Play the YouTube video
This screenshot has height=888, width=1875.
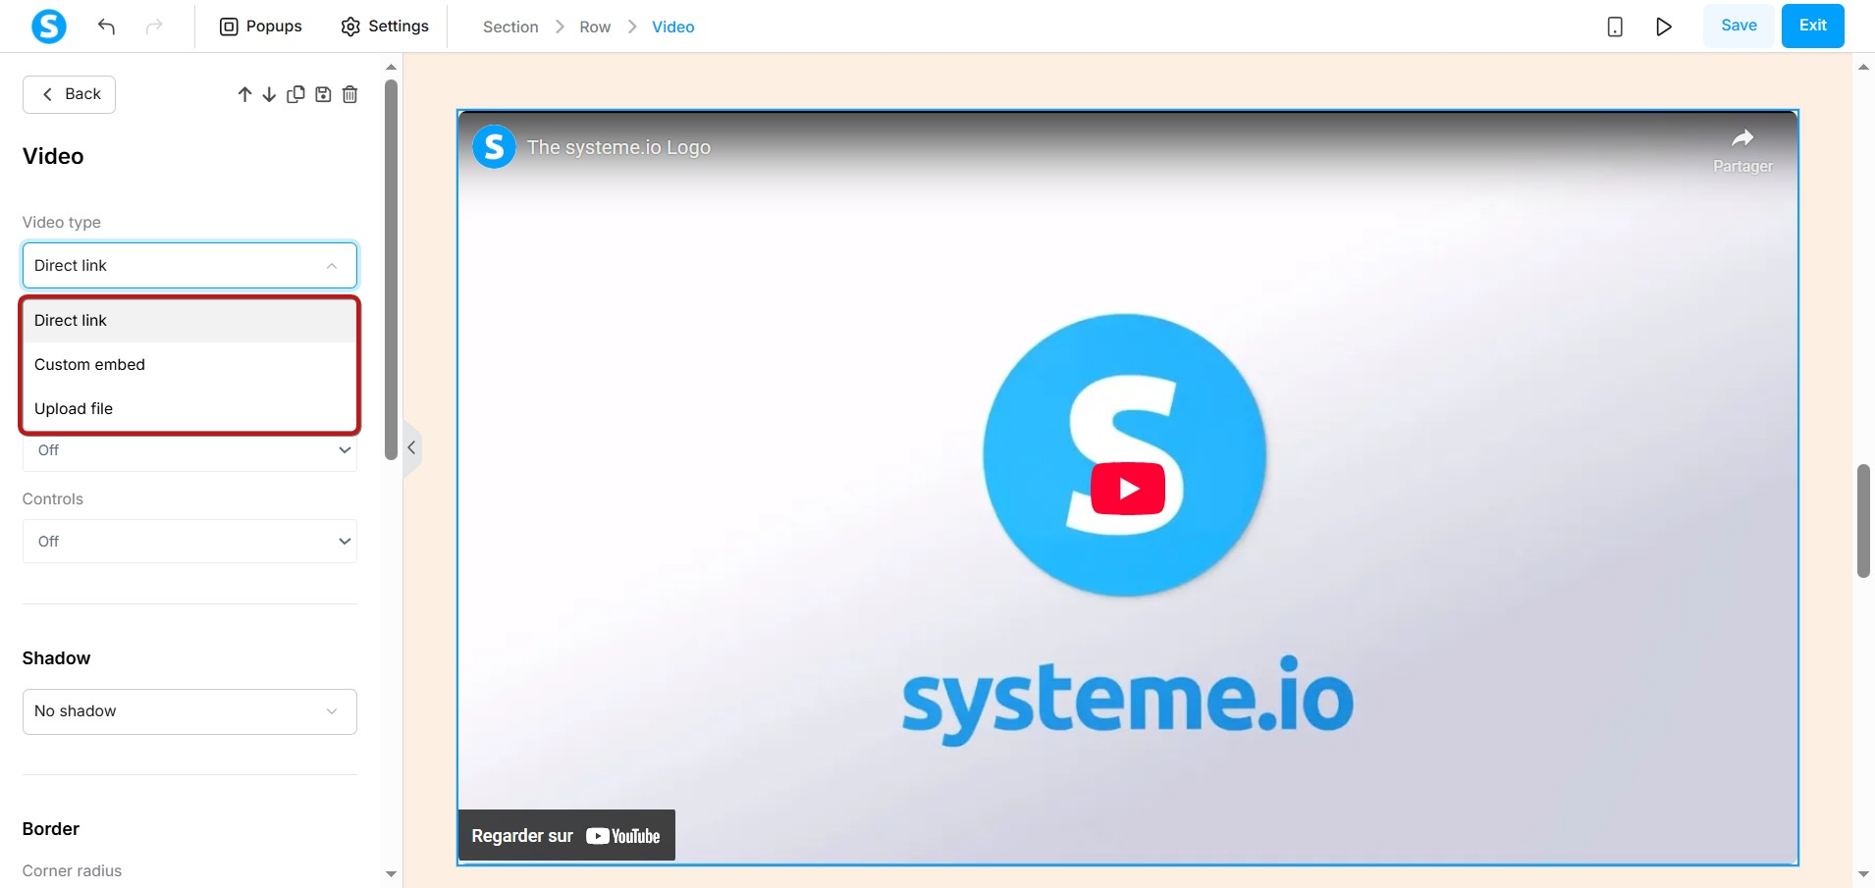tap(1128, 489)
